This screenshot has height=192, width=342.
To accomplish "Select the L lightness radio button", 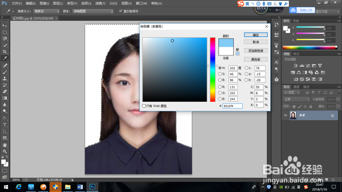I will pos(246,68).
